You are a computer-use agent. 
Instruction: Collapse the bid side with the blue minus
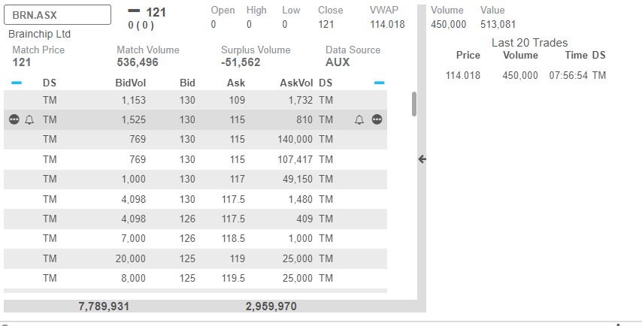17,83
